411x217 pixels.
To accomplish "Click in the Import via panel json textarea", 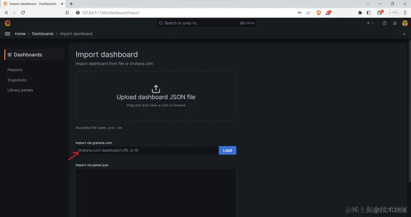I will (x=156, y=193).
